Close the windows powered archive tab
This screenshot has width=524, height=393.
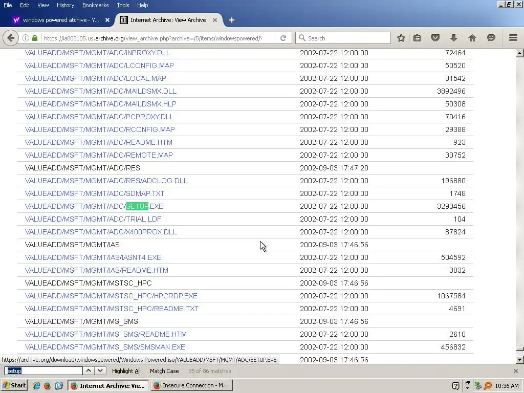click(x=107, y=20)
